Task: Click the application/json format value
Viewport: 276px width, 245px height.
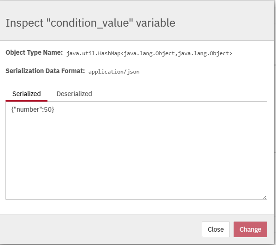Action: click(x=114, y=72)
